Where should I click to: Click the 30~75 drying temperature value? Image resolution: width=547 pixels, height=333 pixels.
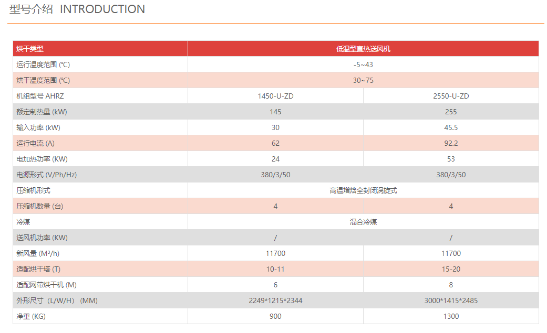point(363,80)
